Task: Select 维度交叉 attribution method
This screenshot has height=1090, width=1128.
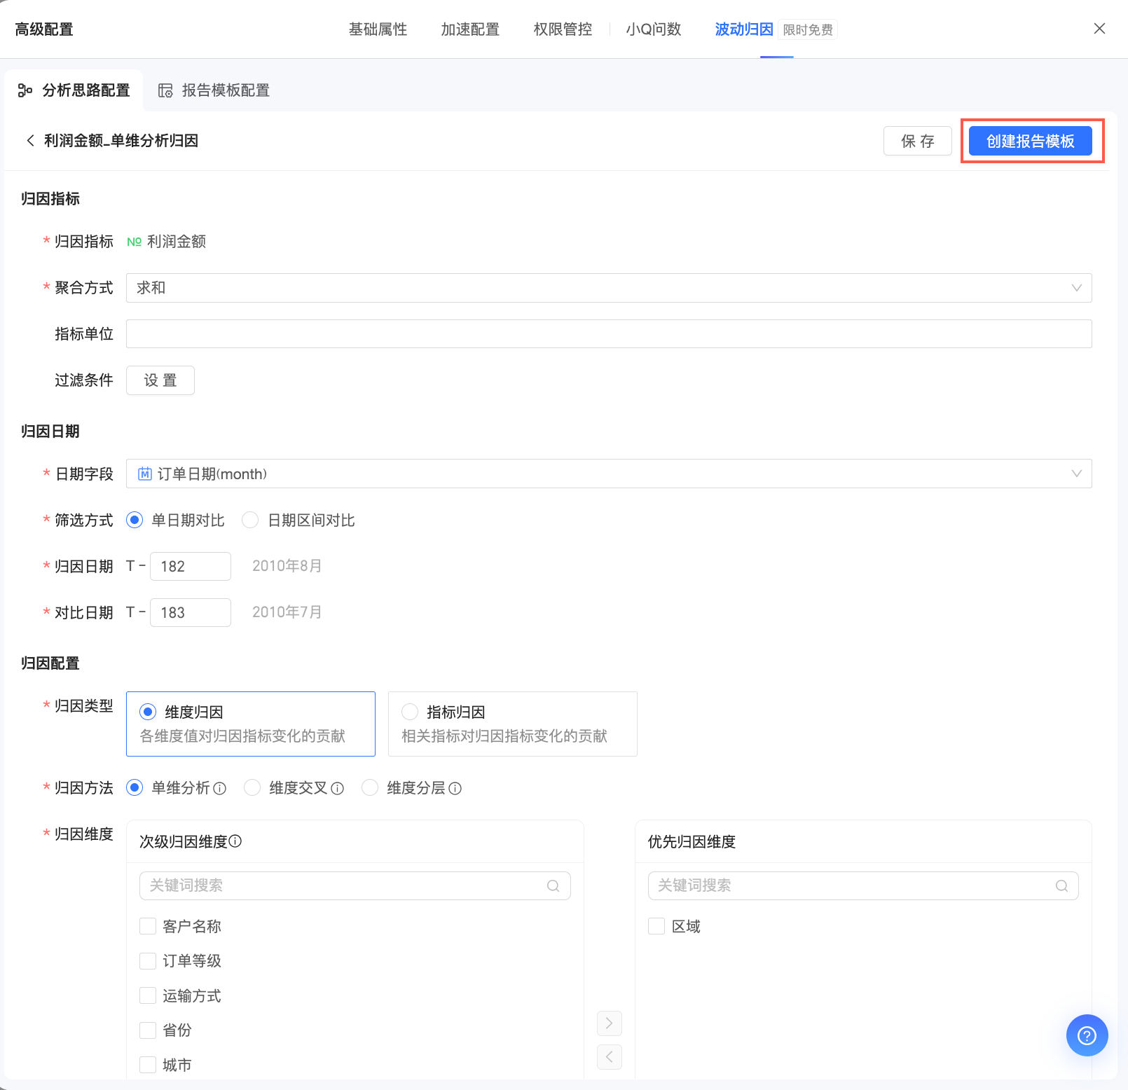Action: click(x=252, y=788)
